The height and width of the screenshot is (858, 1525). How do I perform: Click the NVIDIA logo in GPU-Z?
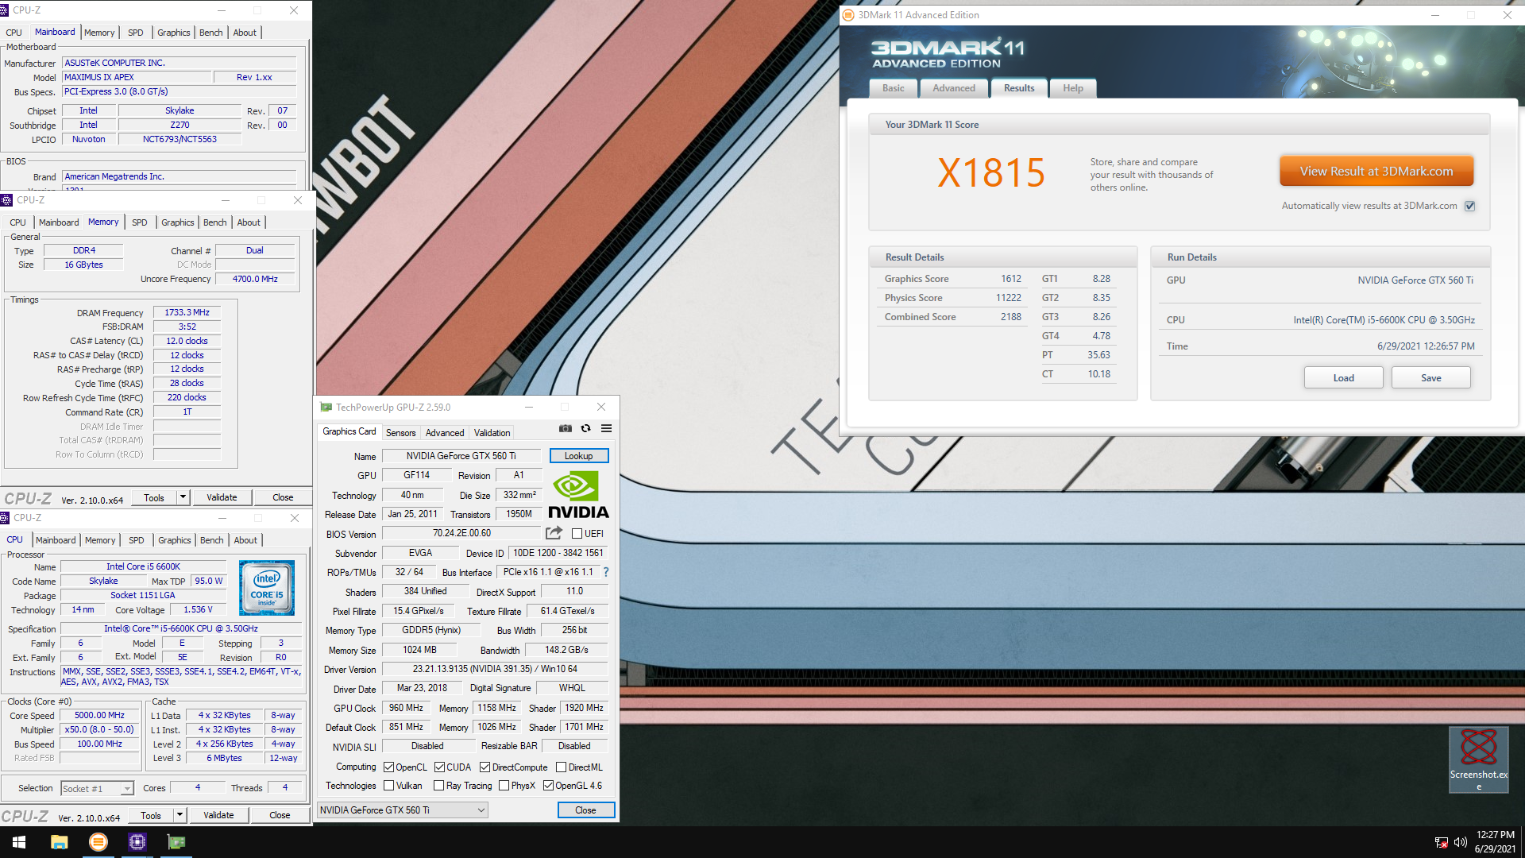pyautogui.click(x=578, y=495)
